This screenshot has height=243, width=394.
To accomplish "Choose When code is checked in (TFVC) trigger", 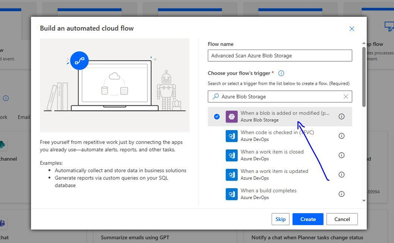I will [279, 136].
